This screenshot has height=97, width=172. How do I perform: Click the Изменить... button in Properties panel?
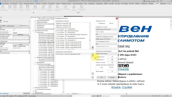[x=21, y=34]
